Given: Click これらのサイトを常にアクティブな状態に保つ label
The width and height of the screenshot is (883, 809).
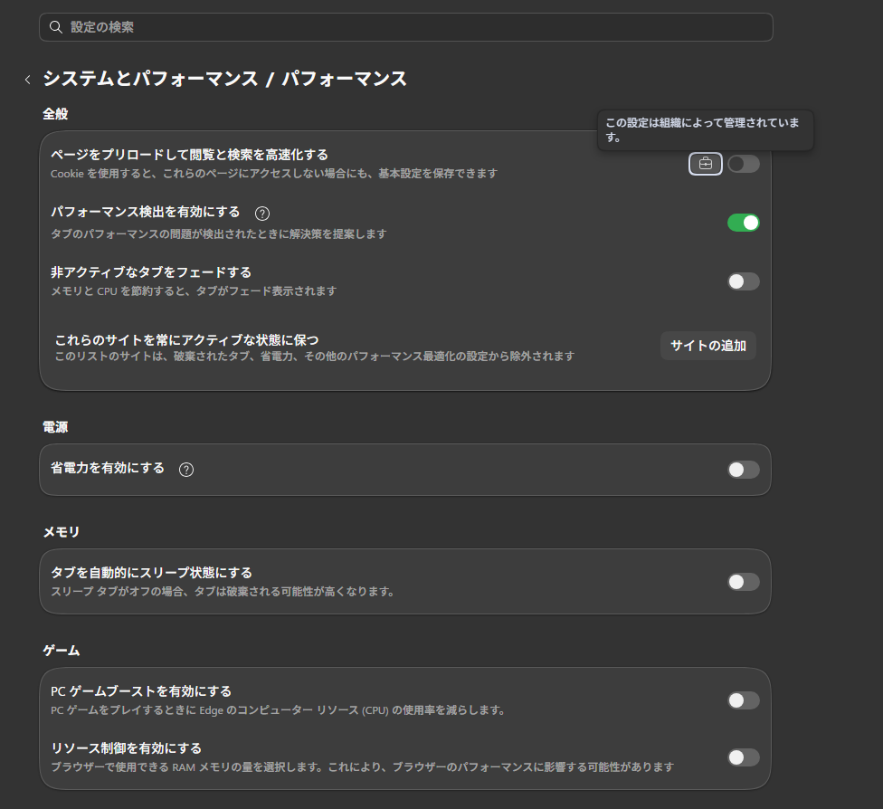Looking at the screenshot, I should coord(187,339).
